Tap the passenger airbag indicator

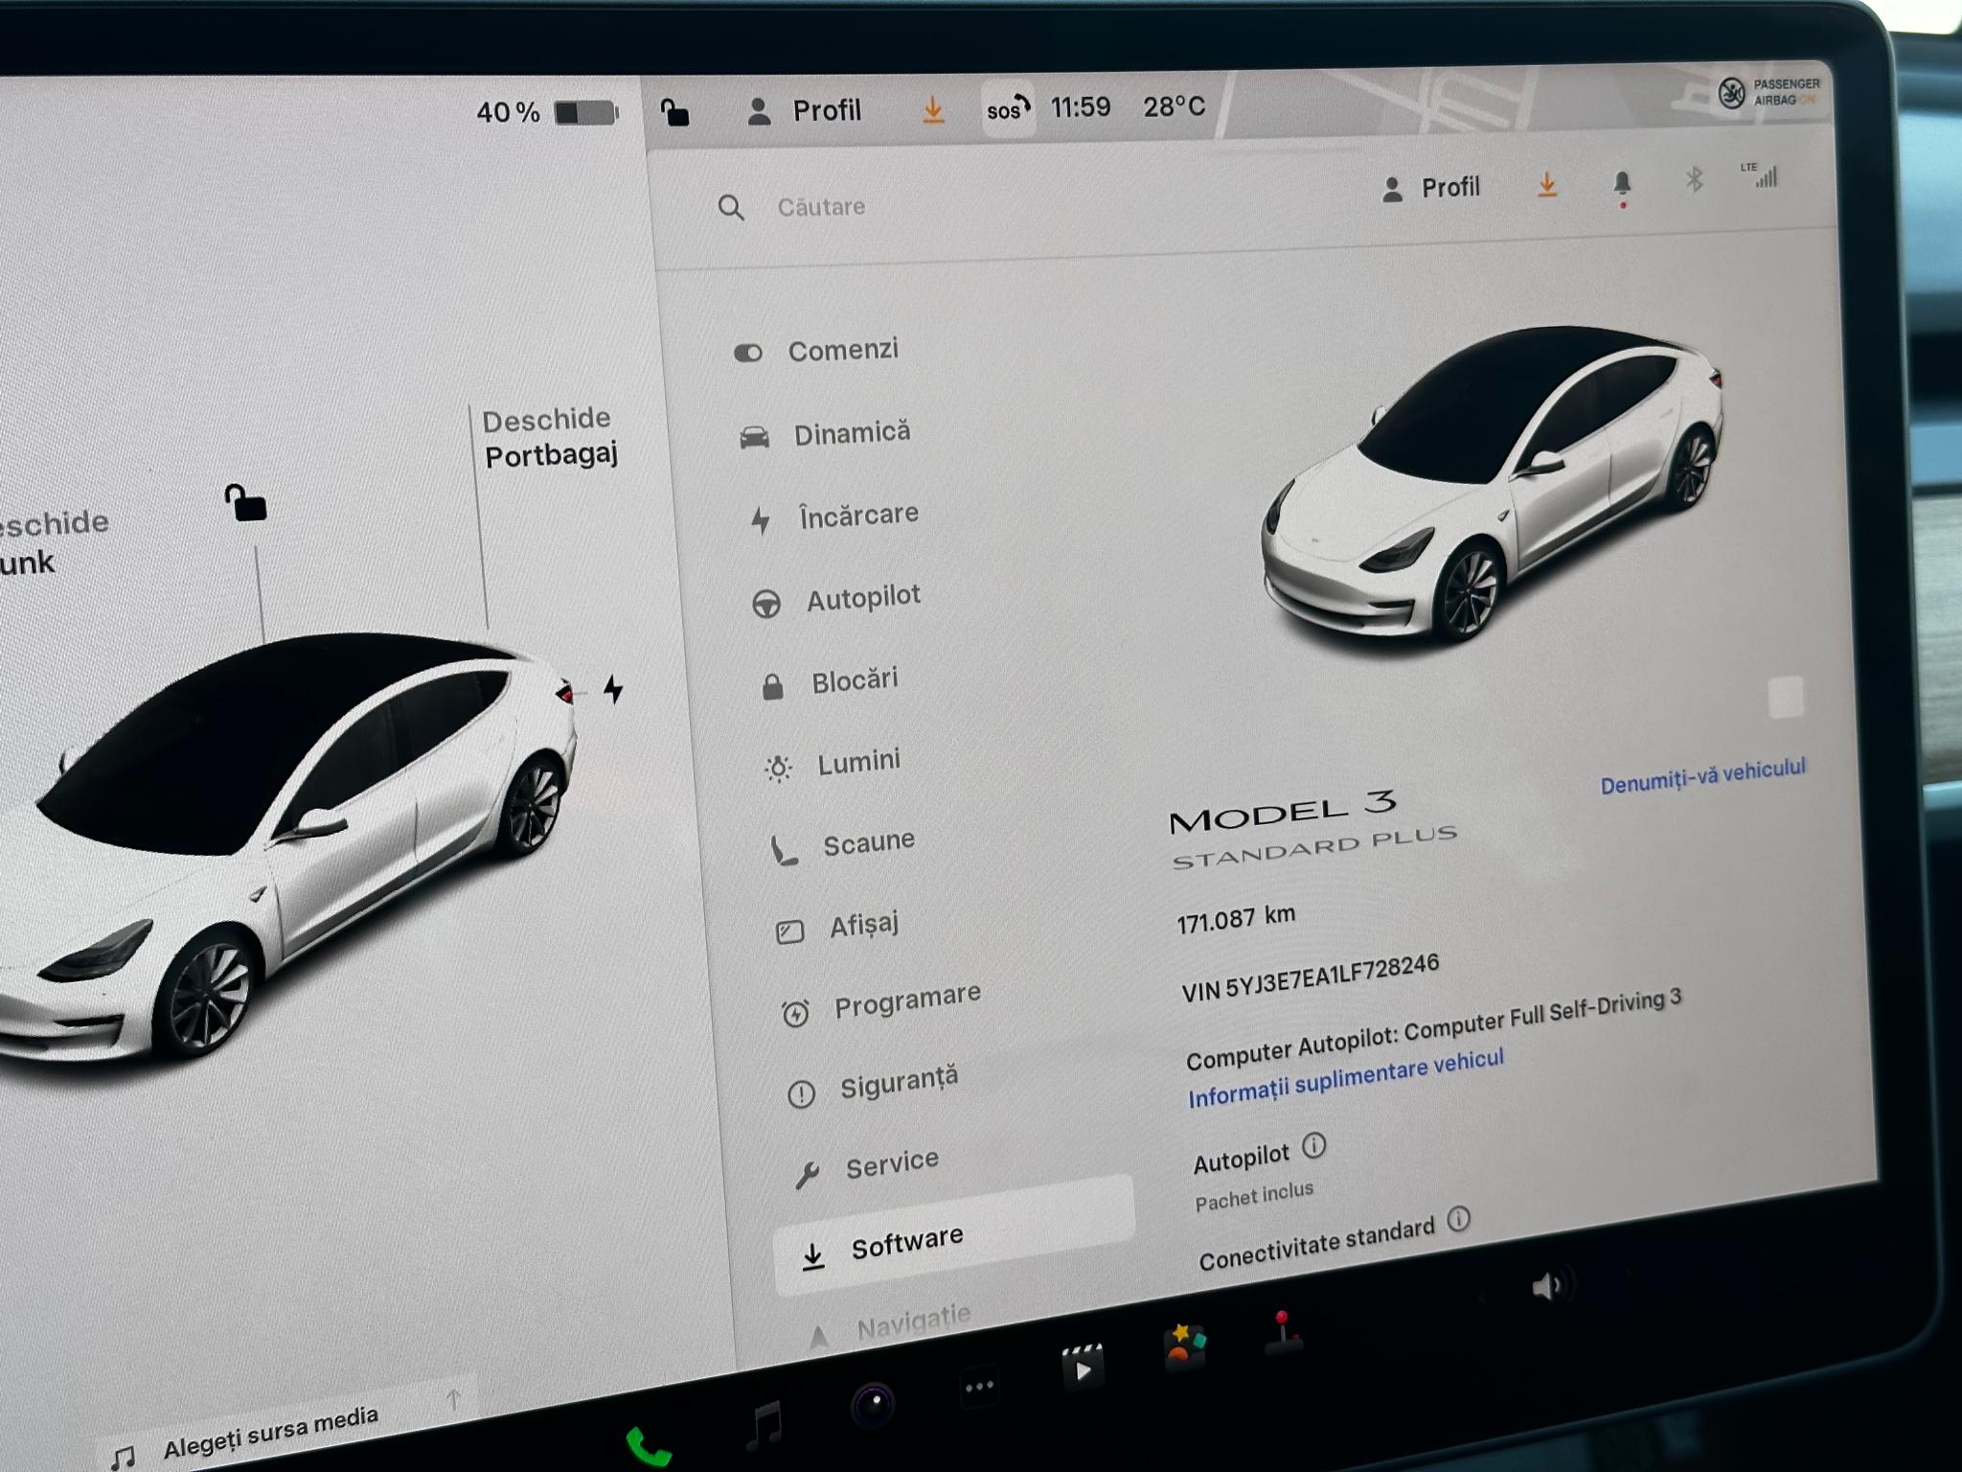pos(1768,93)
